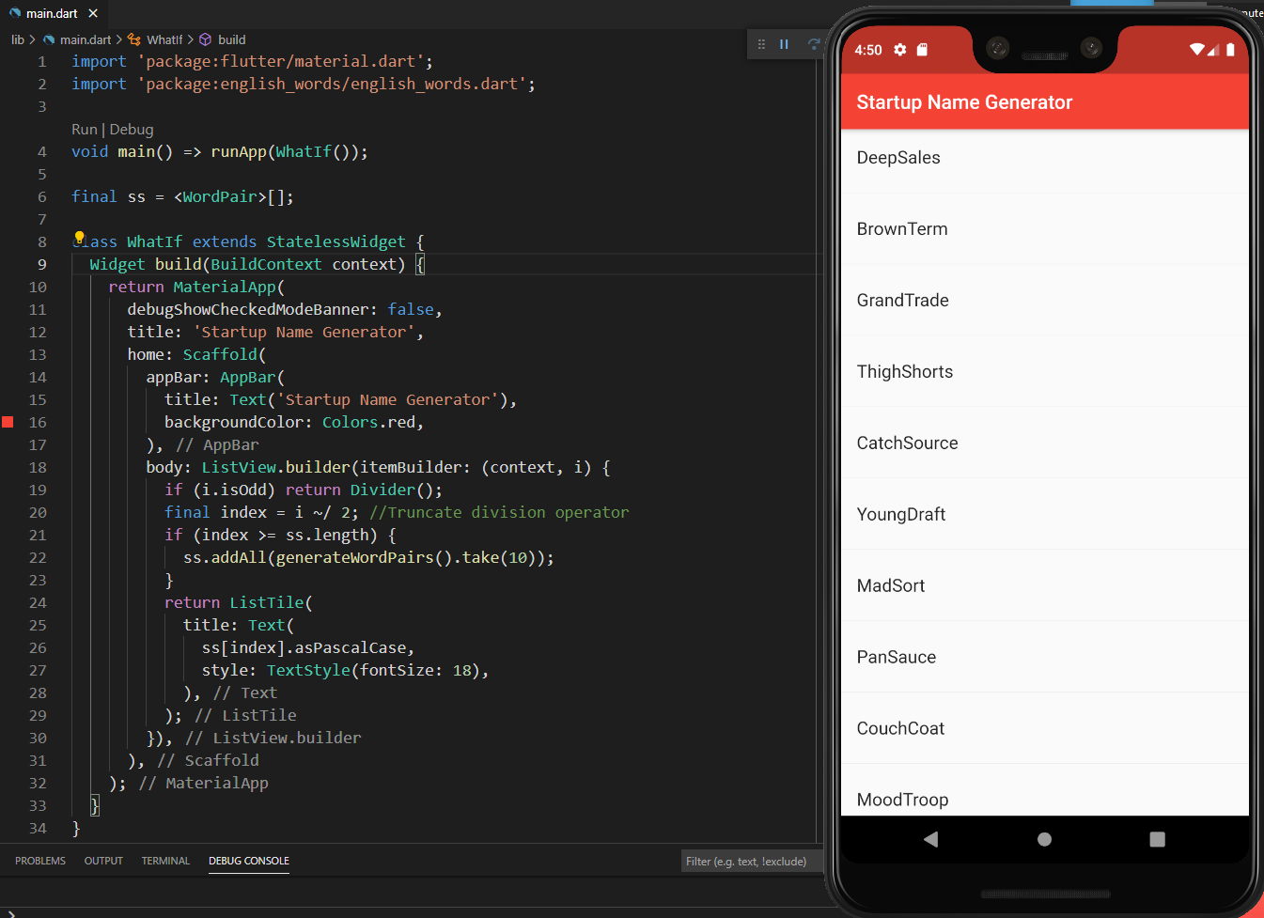Tap the MadSort list item

[1044, 586]
